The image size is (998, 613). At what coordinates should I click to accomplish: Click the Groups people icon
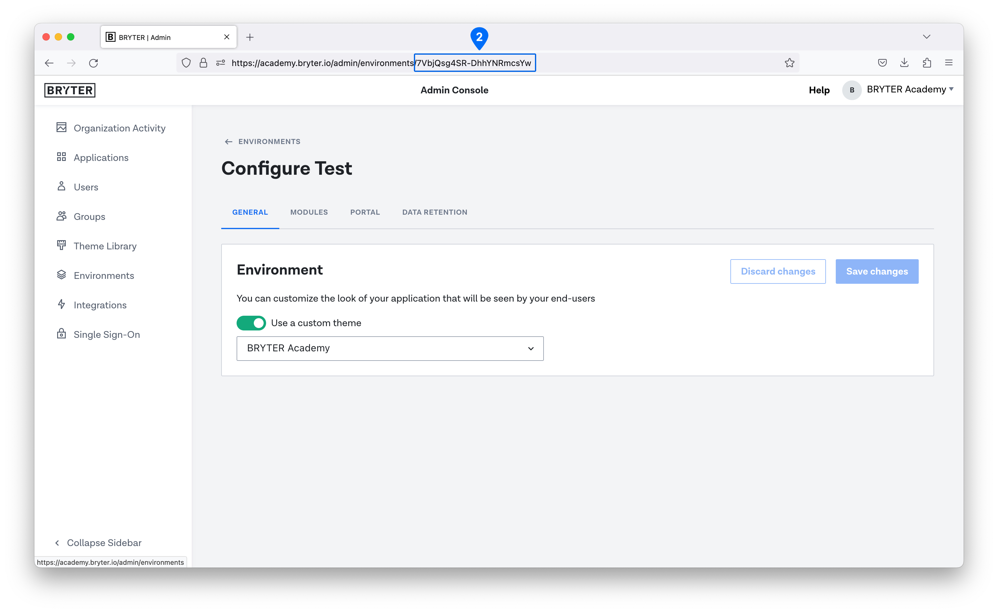tap(61, 216)
